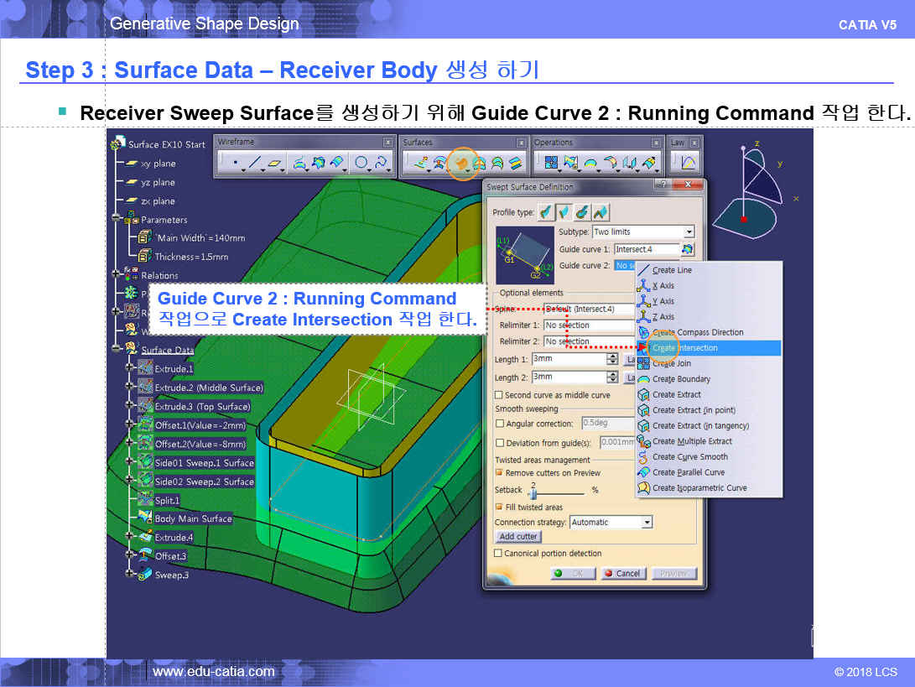Select Create Boundary menu entry

[x=680, y=379]
